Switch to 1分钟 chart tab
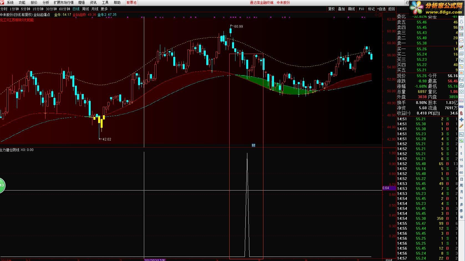 [14, 9]
